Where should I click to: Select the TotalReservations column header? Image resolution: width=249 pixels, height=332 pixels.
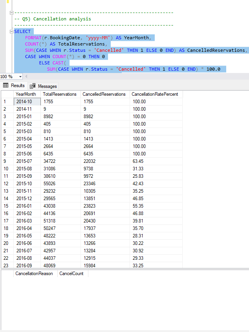pos(60,94)
